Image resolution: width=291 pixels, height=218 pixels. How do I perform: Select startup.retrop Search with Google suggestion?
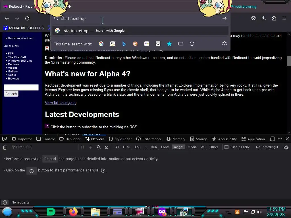pos(140,31)
